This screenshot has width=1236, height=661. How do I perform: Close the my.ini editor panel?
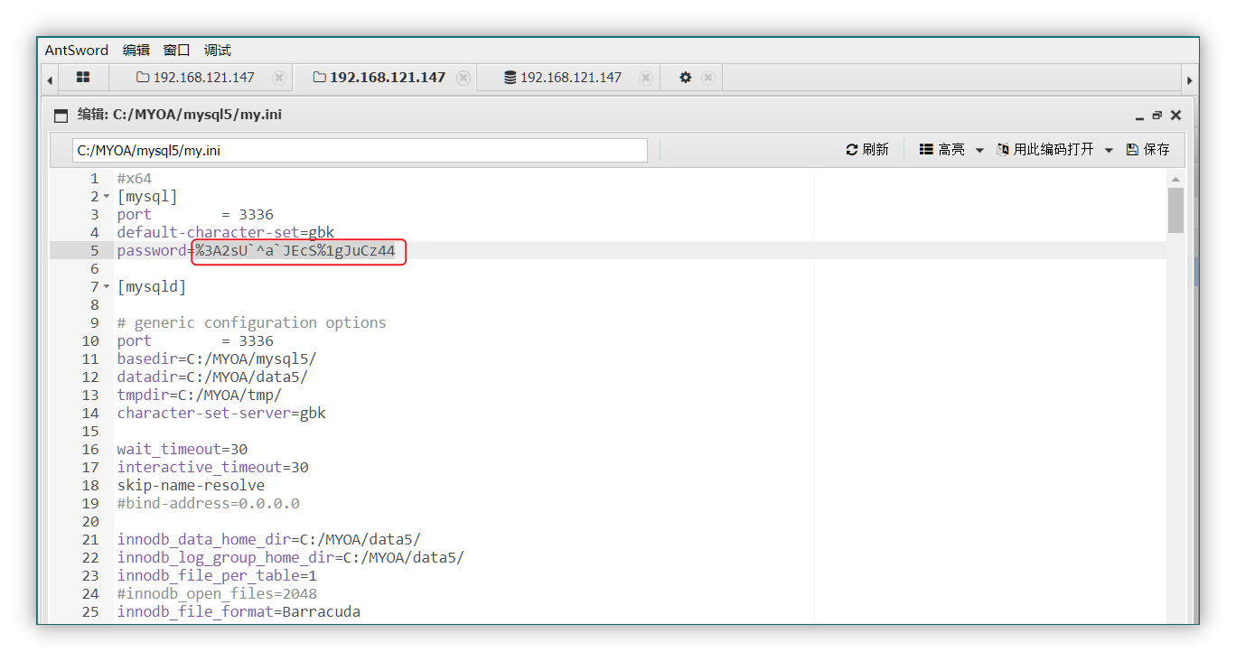coord(1175,116)
